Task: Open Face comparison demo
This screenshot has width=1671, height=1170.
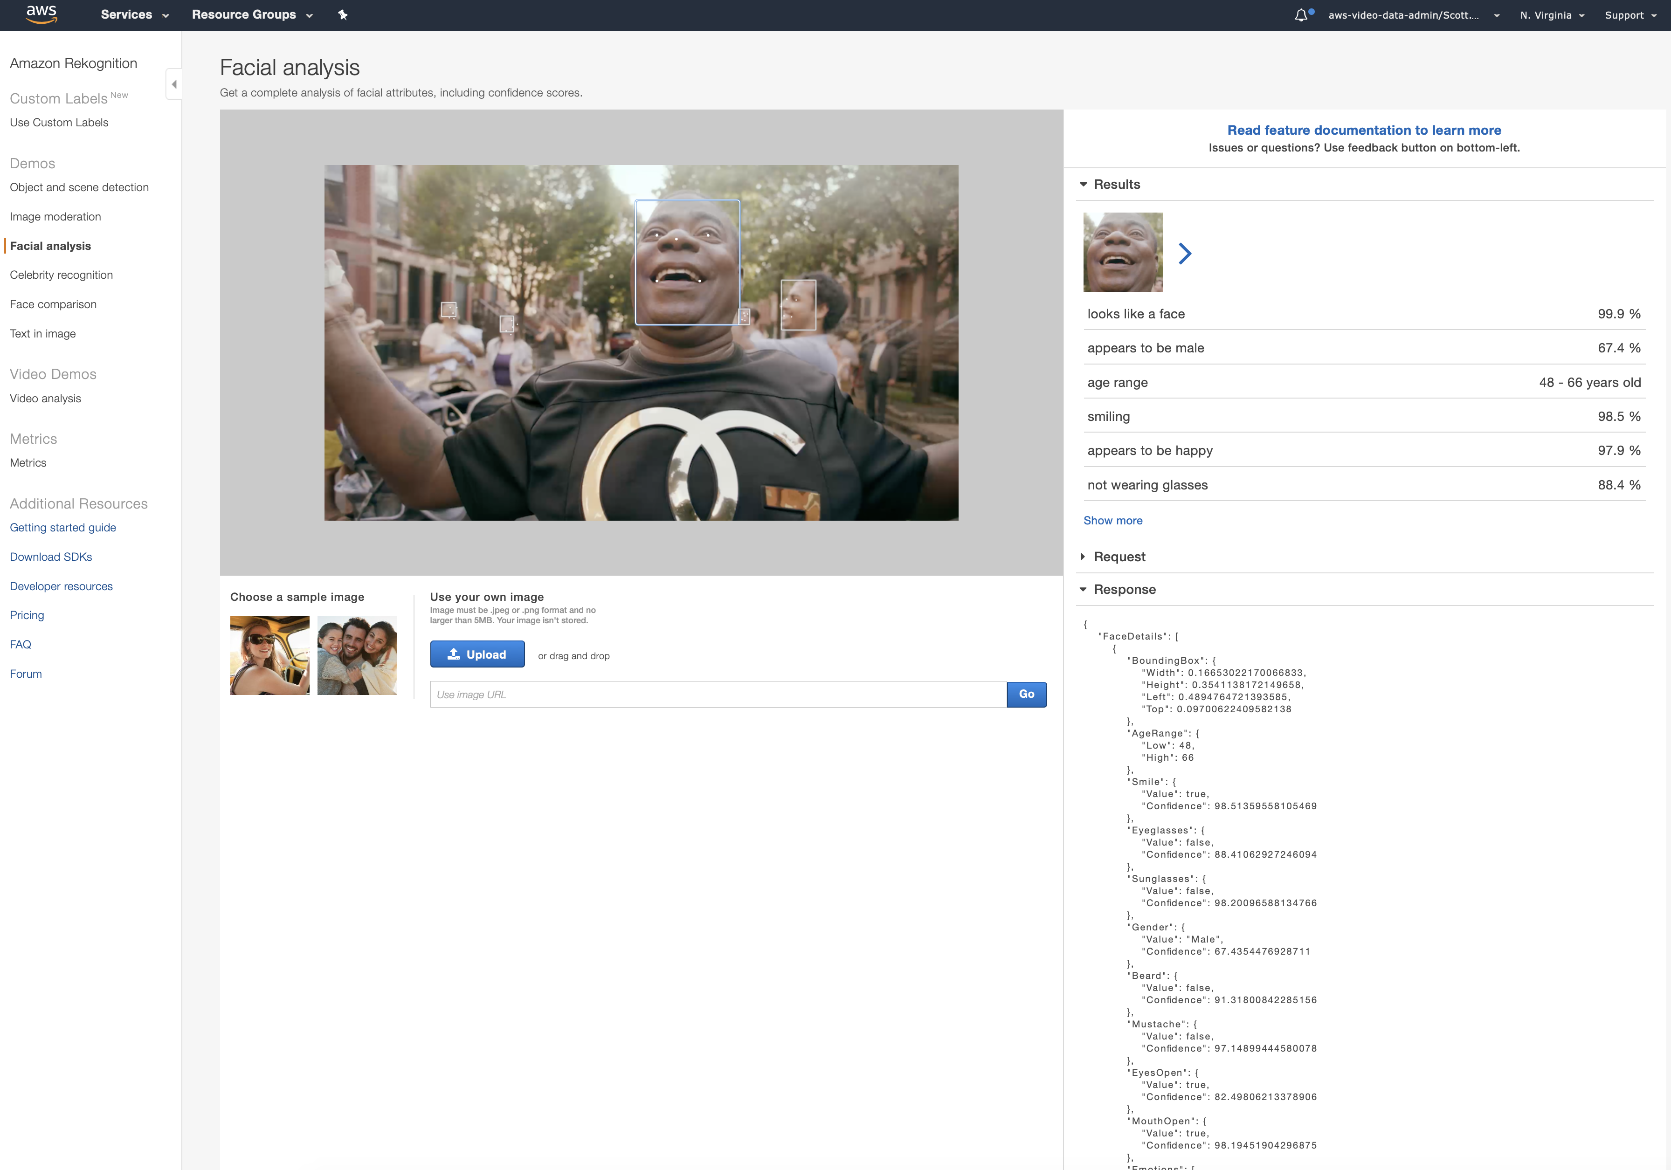Action: click(x=53, y=304)
